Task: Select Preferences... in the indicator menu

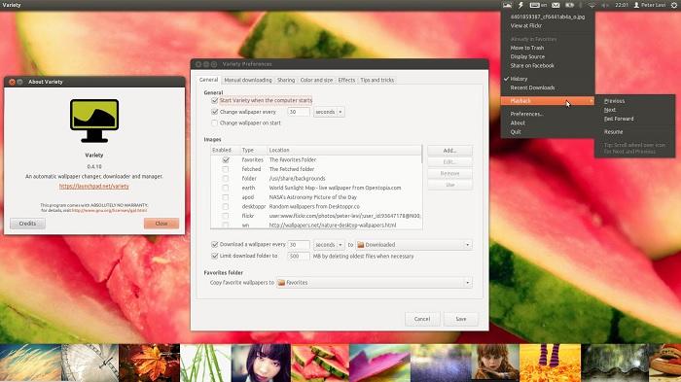Action: coord(526,114)
